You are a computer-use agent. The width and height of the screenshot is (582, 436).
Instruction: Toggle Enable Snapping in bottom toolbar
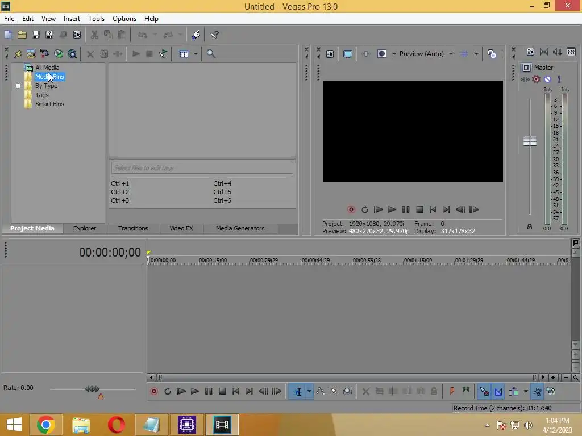click(484, 391)
